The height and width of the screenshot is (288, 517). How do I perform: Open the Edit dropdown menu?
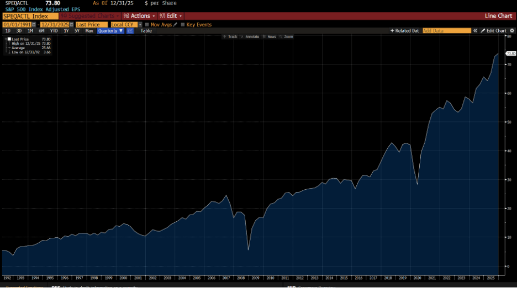(171, 16)
